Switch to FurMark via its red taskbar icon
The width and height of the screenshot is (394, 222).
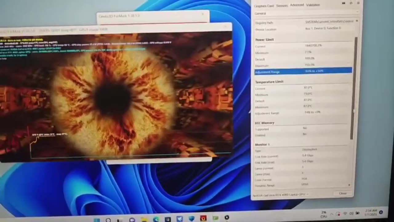point(203,218)
